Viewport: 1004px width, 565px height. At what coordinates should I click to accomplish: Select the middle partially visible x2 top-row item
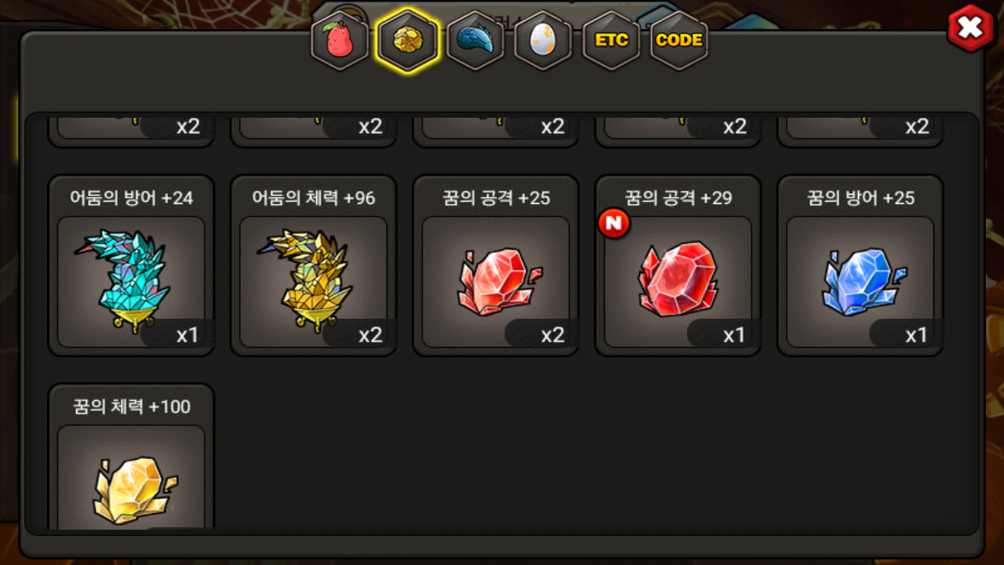496,130
